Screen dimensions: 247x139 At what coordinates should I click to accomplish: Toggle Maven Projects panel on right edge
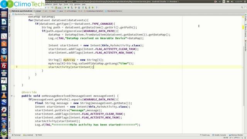245,31
